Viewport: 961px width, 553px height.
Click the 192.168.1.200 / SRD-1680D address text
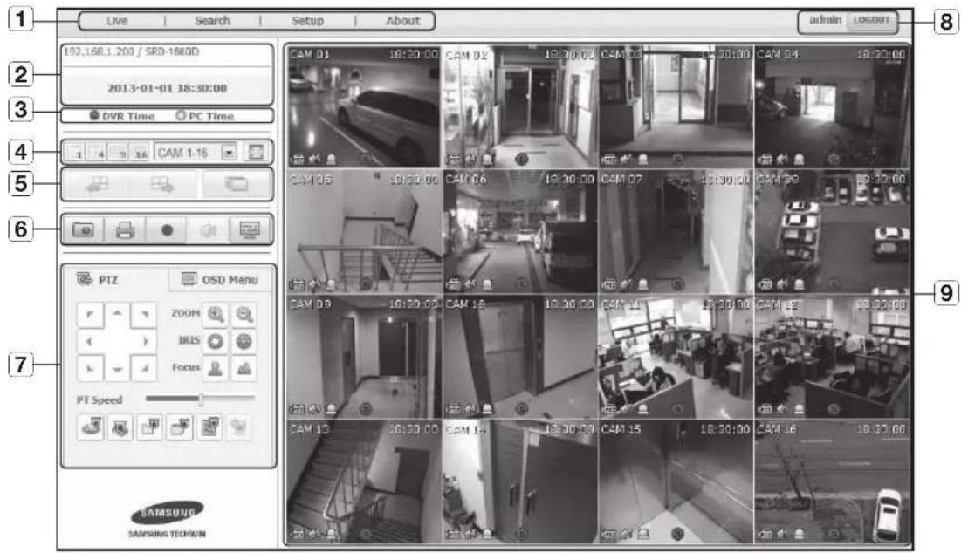[131, 52]
